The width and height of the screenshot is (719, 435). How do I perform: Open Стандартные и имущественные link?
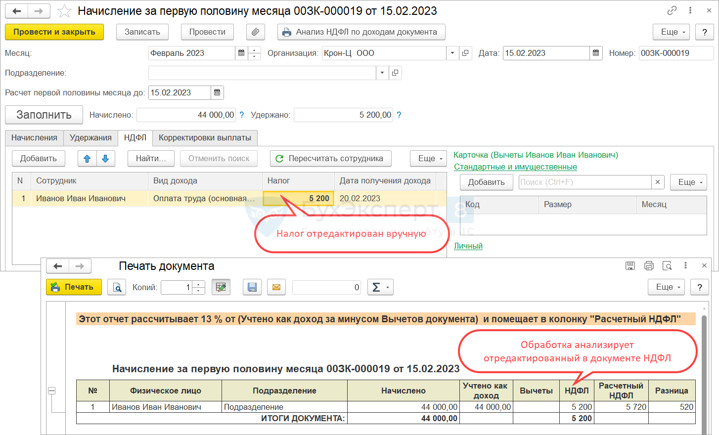pos(515,167)
